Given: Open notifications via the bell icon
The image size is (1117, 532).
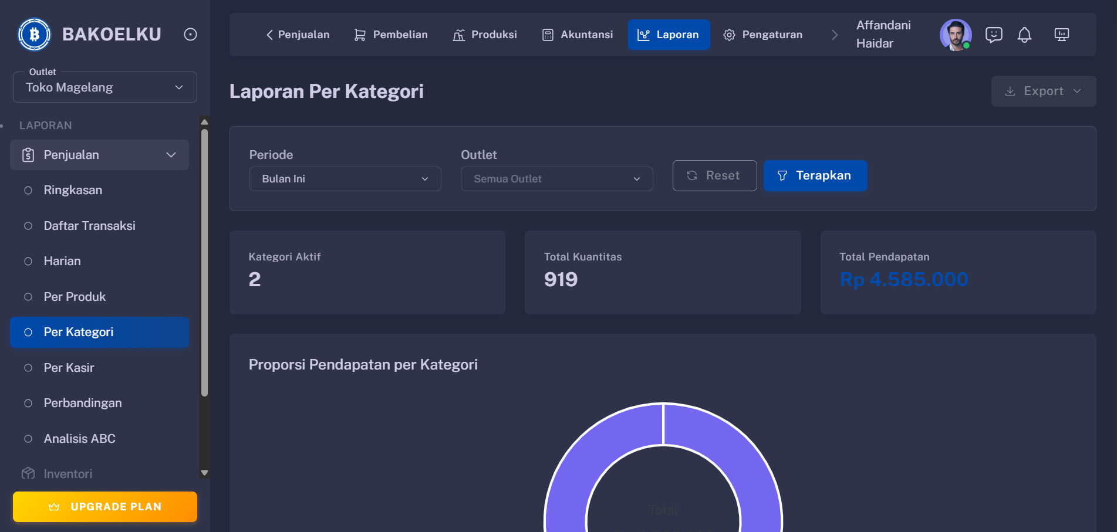Looking at the screenshot, I should coord(1025,35).
